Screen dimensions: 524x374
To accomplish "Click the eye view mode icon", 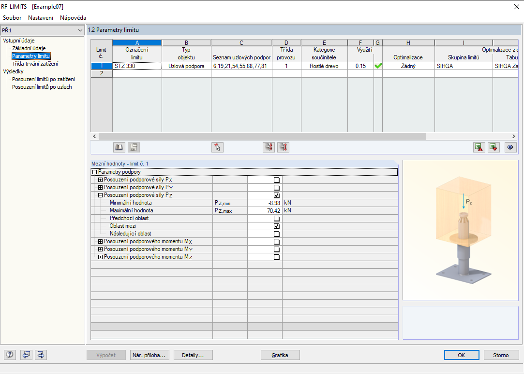I will pos(510,147).
